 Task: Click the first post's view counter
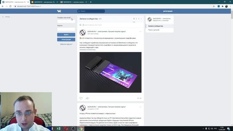coord(139,98)
